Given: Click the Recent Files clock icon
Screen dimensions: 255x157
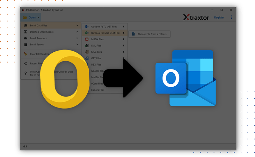Looking at the screenshot, I should (25, 63).
